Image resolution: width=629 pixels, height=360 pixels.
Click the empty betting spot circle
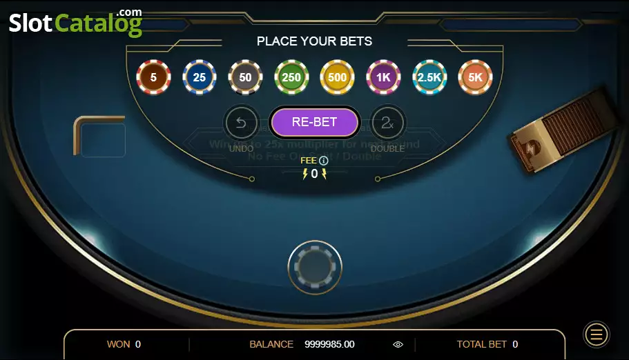(315, 267)
